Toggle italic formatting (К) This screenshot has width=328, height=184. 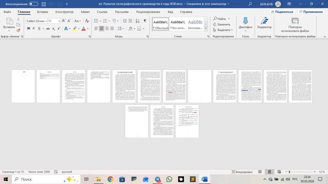point(34,28)
